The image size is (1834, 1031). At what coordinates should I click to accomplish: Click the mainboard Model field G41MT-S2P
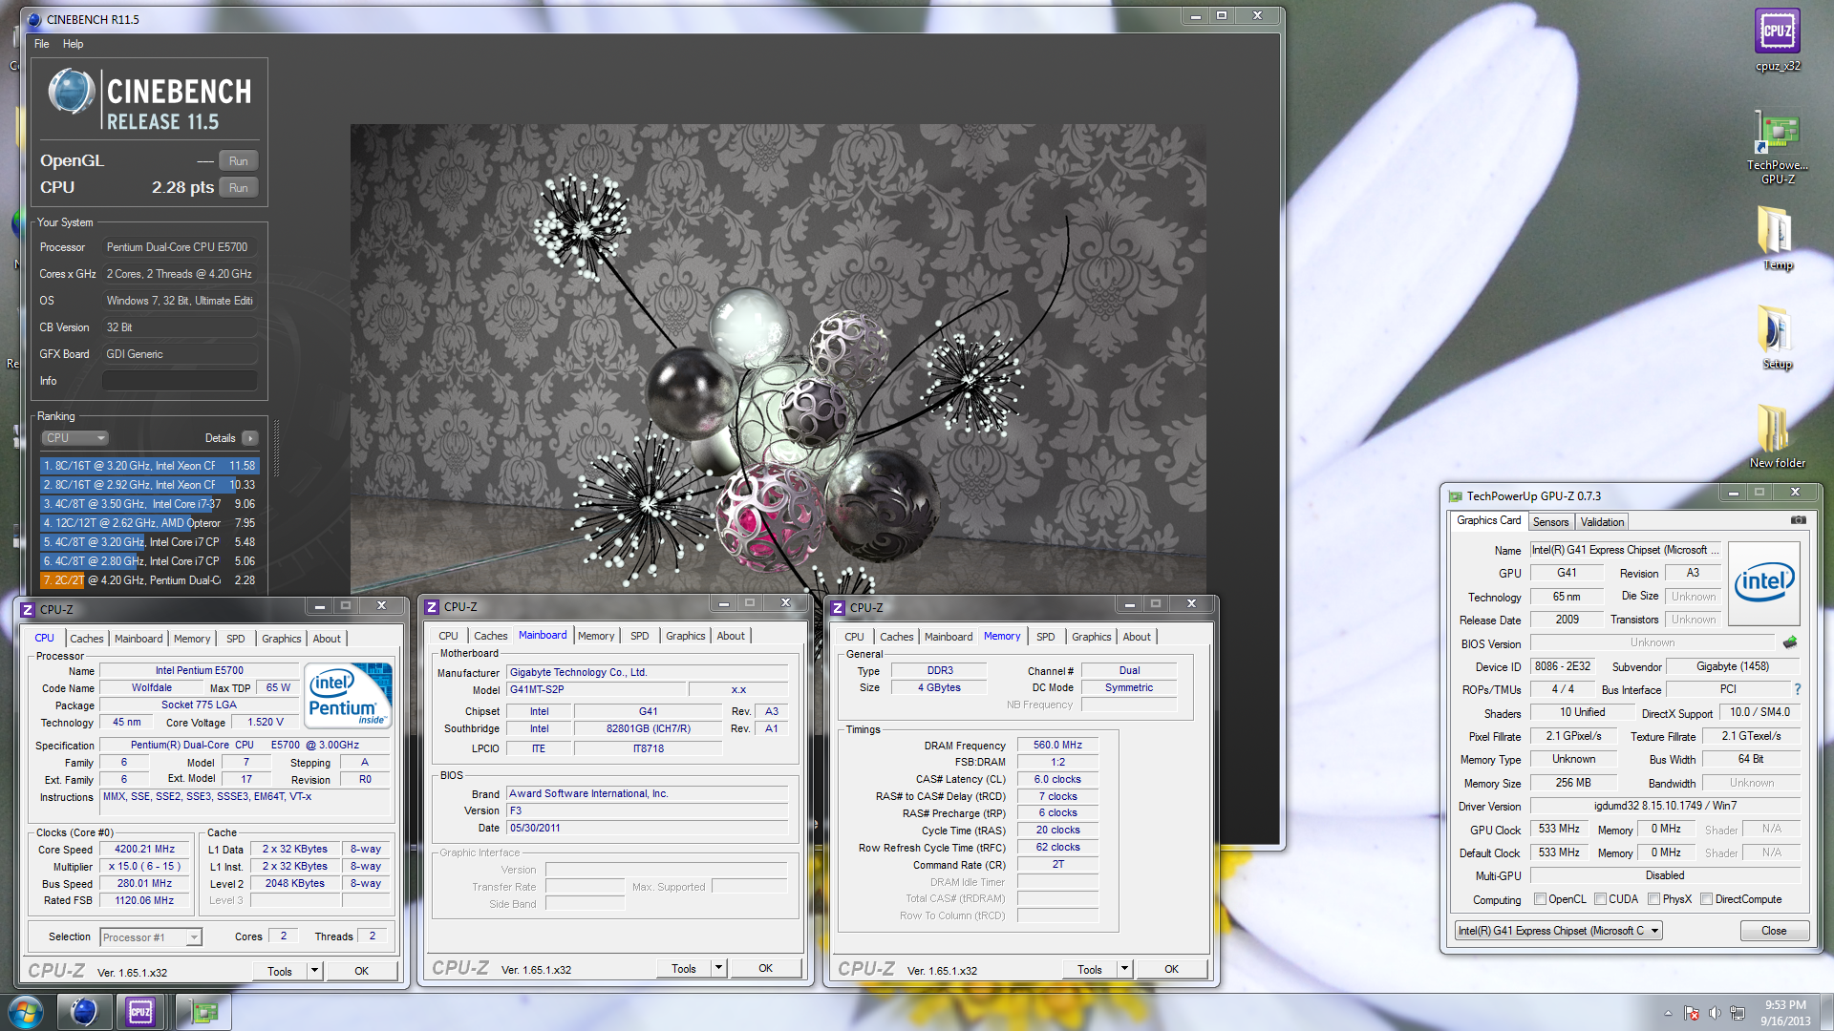[x=594, y=689]
